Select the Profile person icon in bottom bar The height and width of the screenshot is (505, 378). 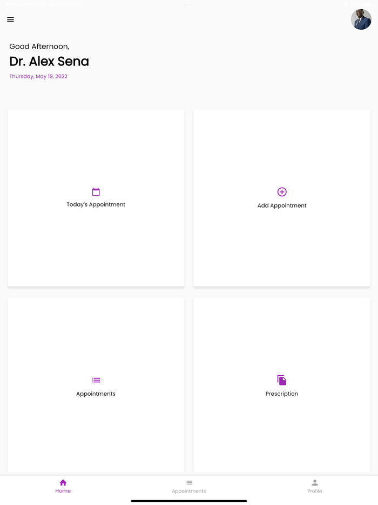coord(315,482)
